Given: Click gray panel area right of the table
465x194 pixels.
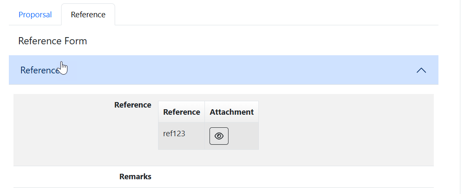Looking at the screenshot, I should coord(346,127).
